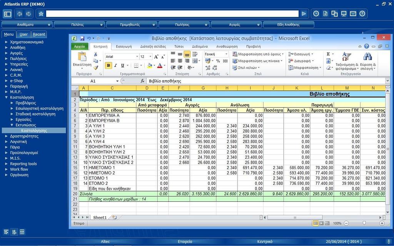Toggle Bold formatting in the ribbon

click(x=108, y=65)
